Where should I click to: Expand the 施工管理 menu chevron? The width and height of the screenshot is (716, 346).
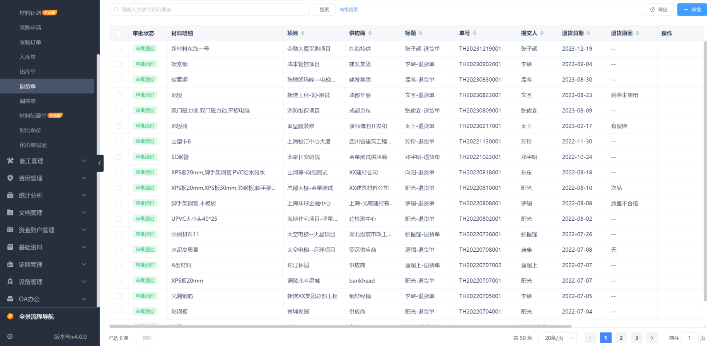pos(84,160)
